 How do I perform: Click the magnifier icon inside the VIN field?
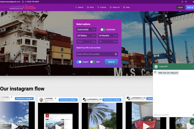point(116,54)
